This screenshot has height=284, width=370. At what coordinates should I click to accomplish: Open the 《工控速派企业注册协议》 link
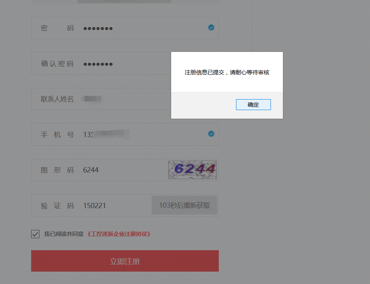pos(119,234)
